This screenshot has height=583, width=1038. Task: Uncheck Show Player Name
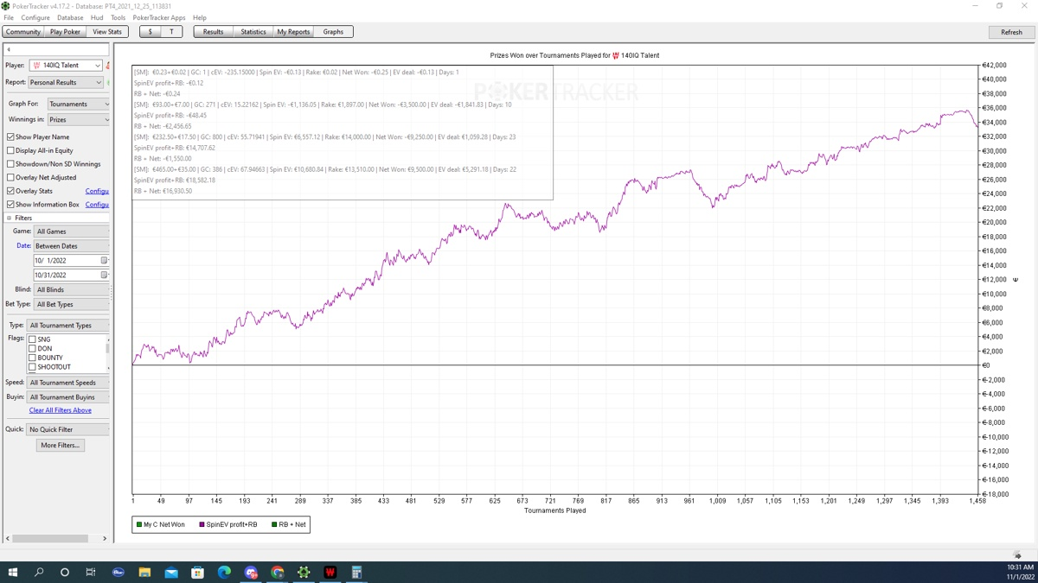point(10,136)
